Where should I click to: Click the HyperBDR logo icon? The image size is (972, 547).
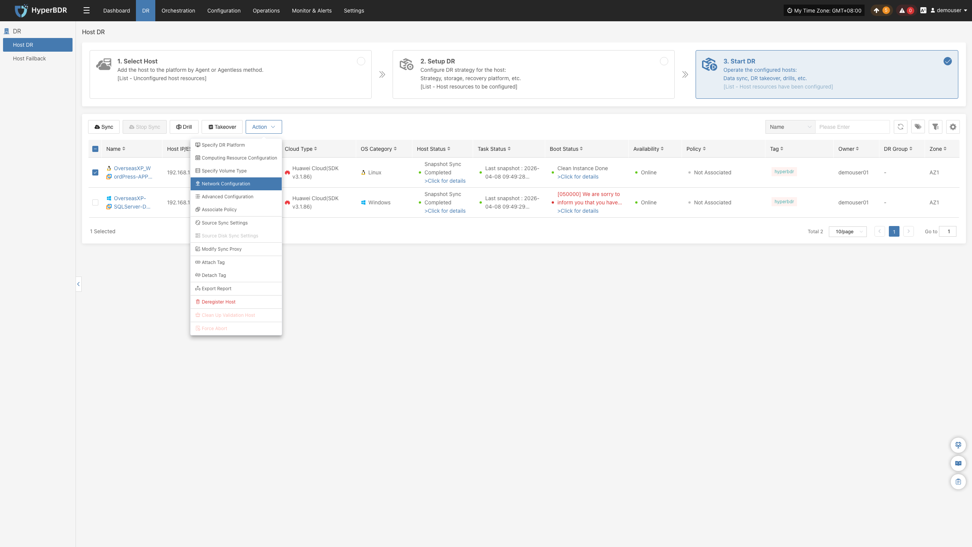click(21, 11)
